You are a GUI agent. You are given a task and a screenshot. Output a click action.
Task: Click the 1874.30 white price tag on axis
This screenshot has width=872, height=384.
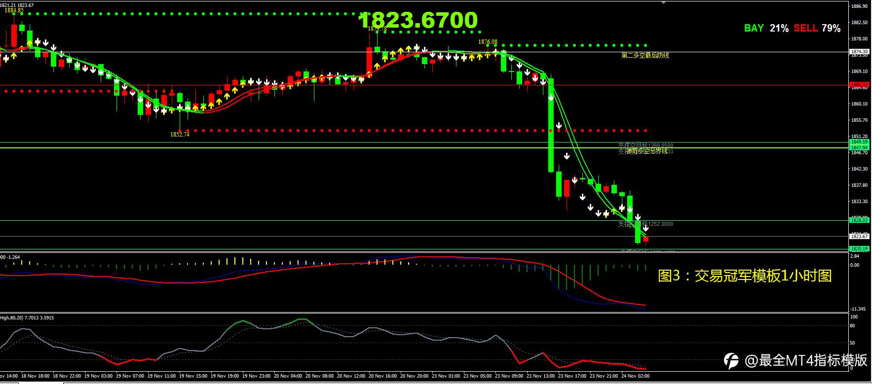coord(859,52)
